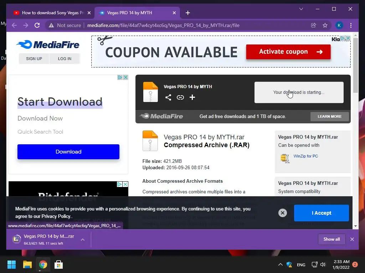
Task: Open the tab search chevron
Action: [301, 9]
